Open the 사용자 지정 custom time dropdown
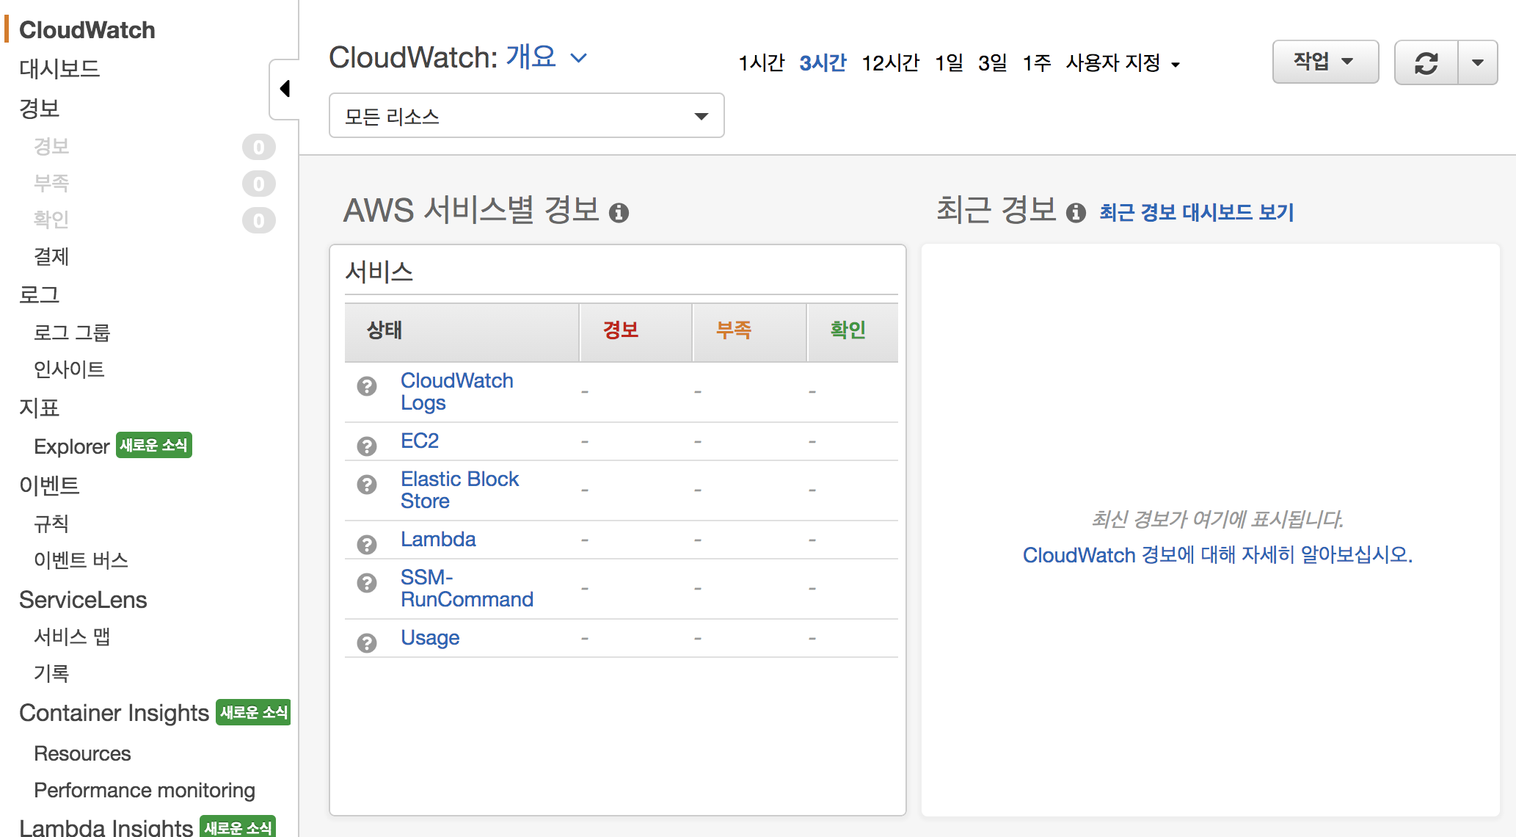The image size is (1516, 837). pos(1123,63)
